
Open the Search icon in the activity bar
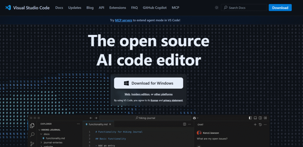(x=32, y=135)
